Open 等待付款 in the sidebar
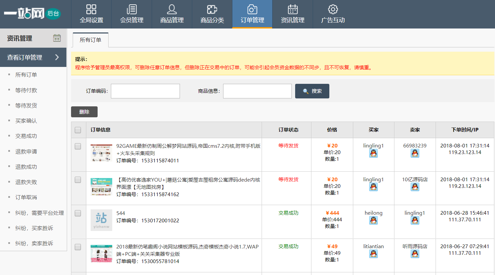 26,90
